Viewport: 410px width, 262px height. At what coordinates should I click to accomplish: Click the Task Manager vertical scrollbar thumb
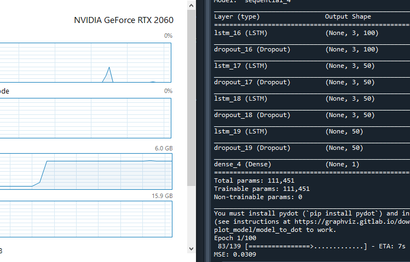(190, 98)
